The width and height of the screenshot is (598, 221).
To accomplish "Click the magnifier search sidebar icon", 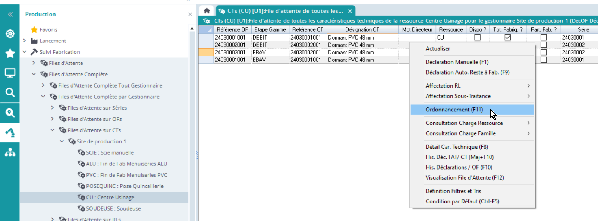I will (10, 92).
